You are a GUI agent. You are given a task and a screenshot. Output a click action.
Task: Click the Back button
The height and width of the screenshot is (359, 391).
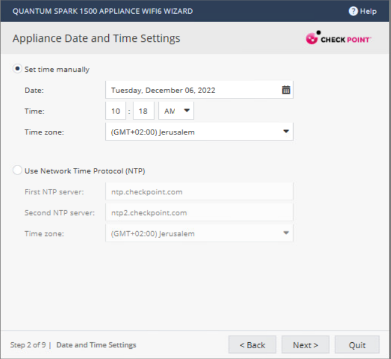[252, 345]
